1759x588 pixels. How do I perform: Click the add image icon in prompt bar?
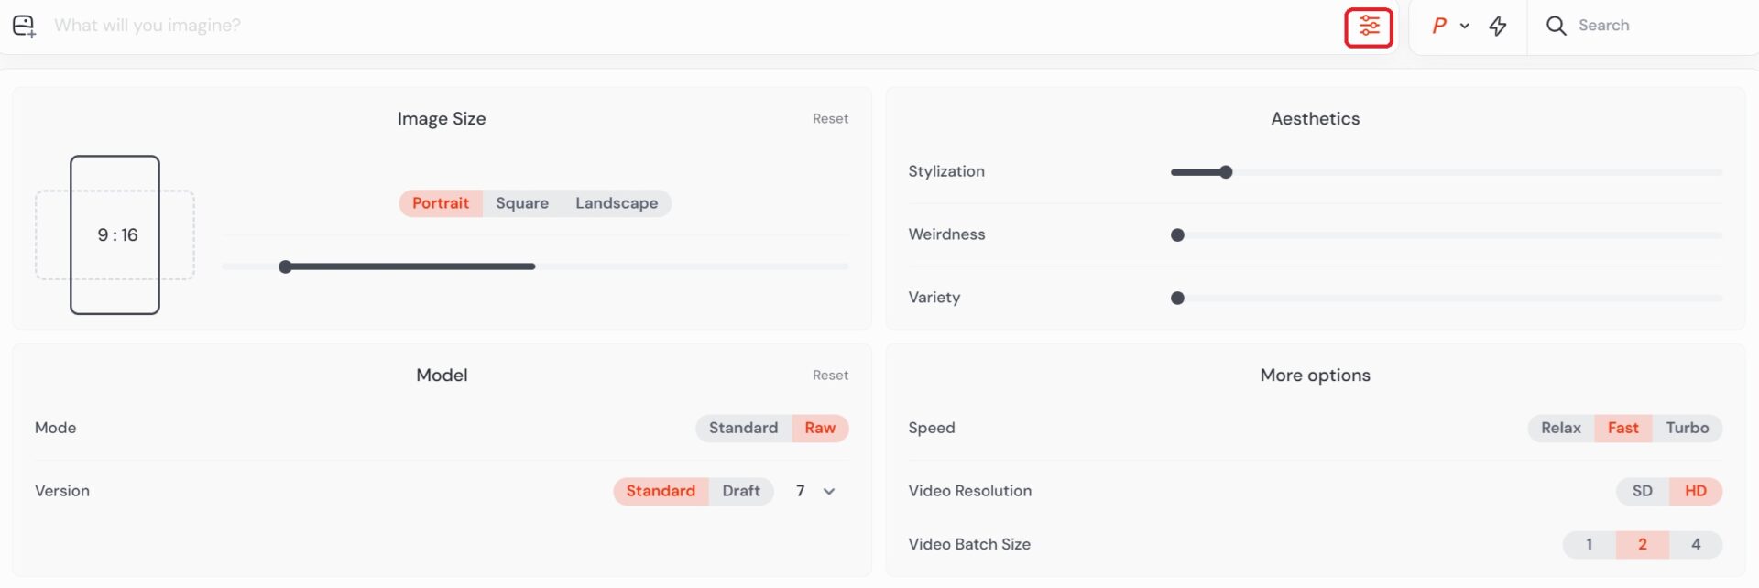tap(24, 27)
